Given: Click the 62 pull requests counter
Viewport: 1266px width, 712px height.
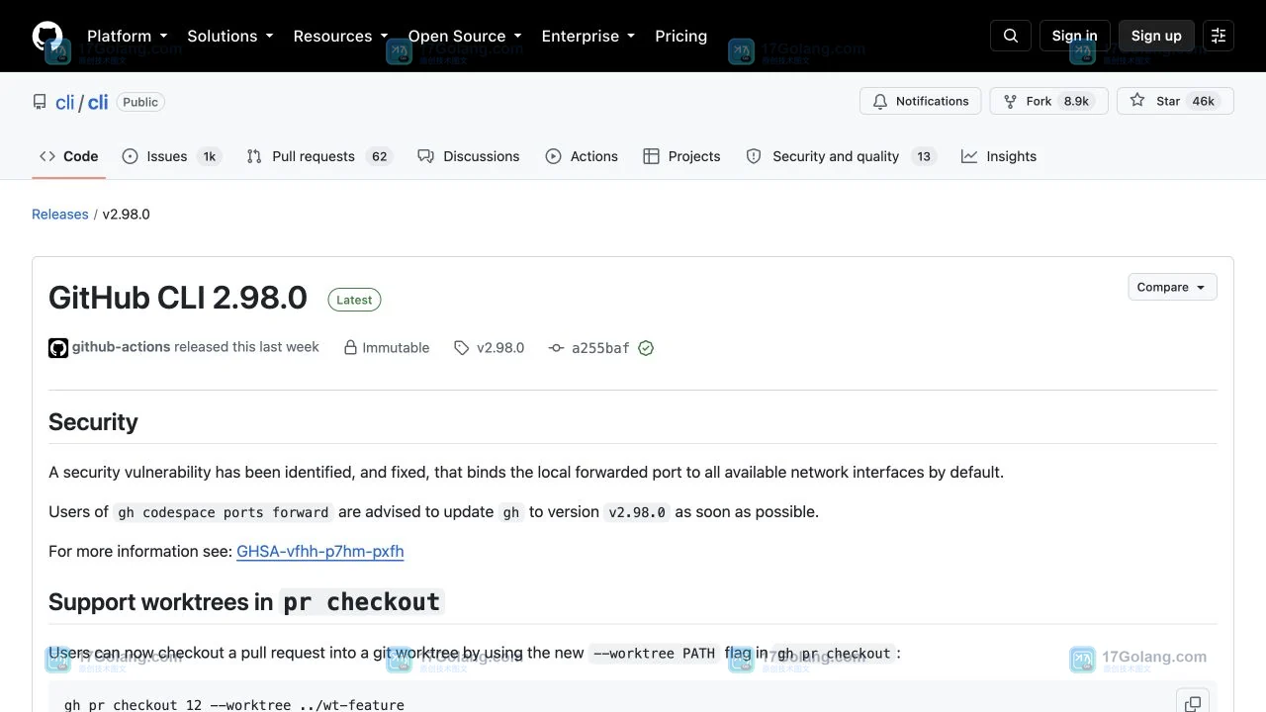Looking at the screenshot, I should [x=380, y=156].
